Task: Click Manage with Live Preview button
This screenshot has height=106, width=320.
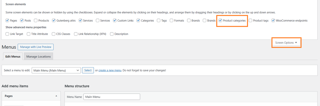Action: 36,47
